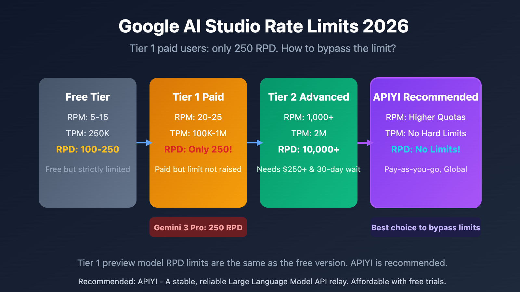Click the 'RPD: 10,000+' text
This screenshot has width=520, height=292.
tap(309, 149)
